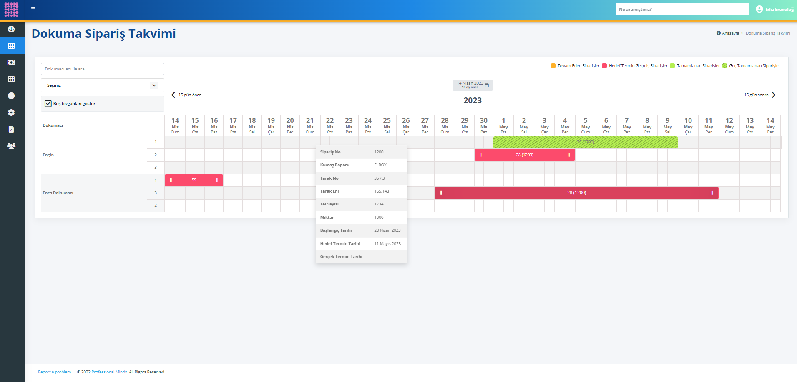Screen dimensions: 797x385
Task: Click the 'Report a problem' link
Action: (x=54, y=372)
